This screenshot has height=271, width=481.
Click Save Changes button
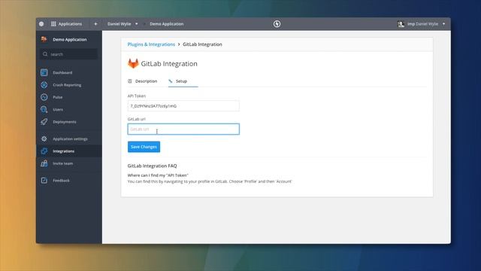click(144, 147)
